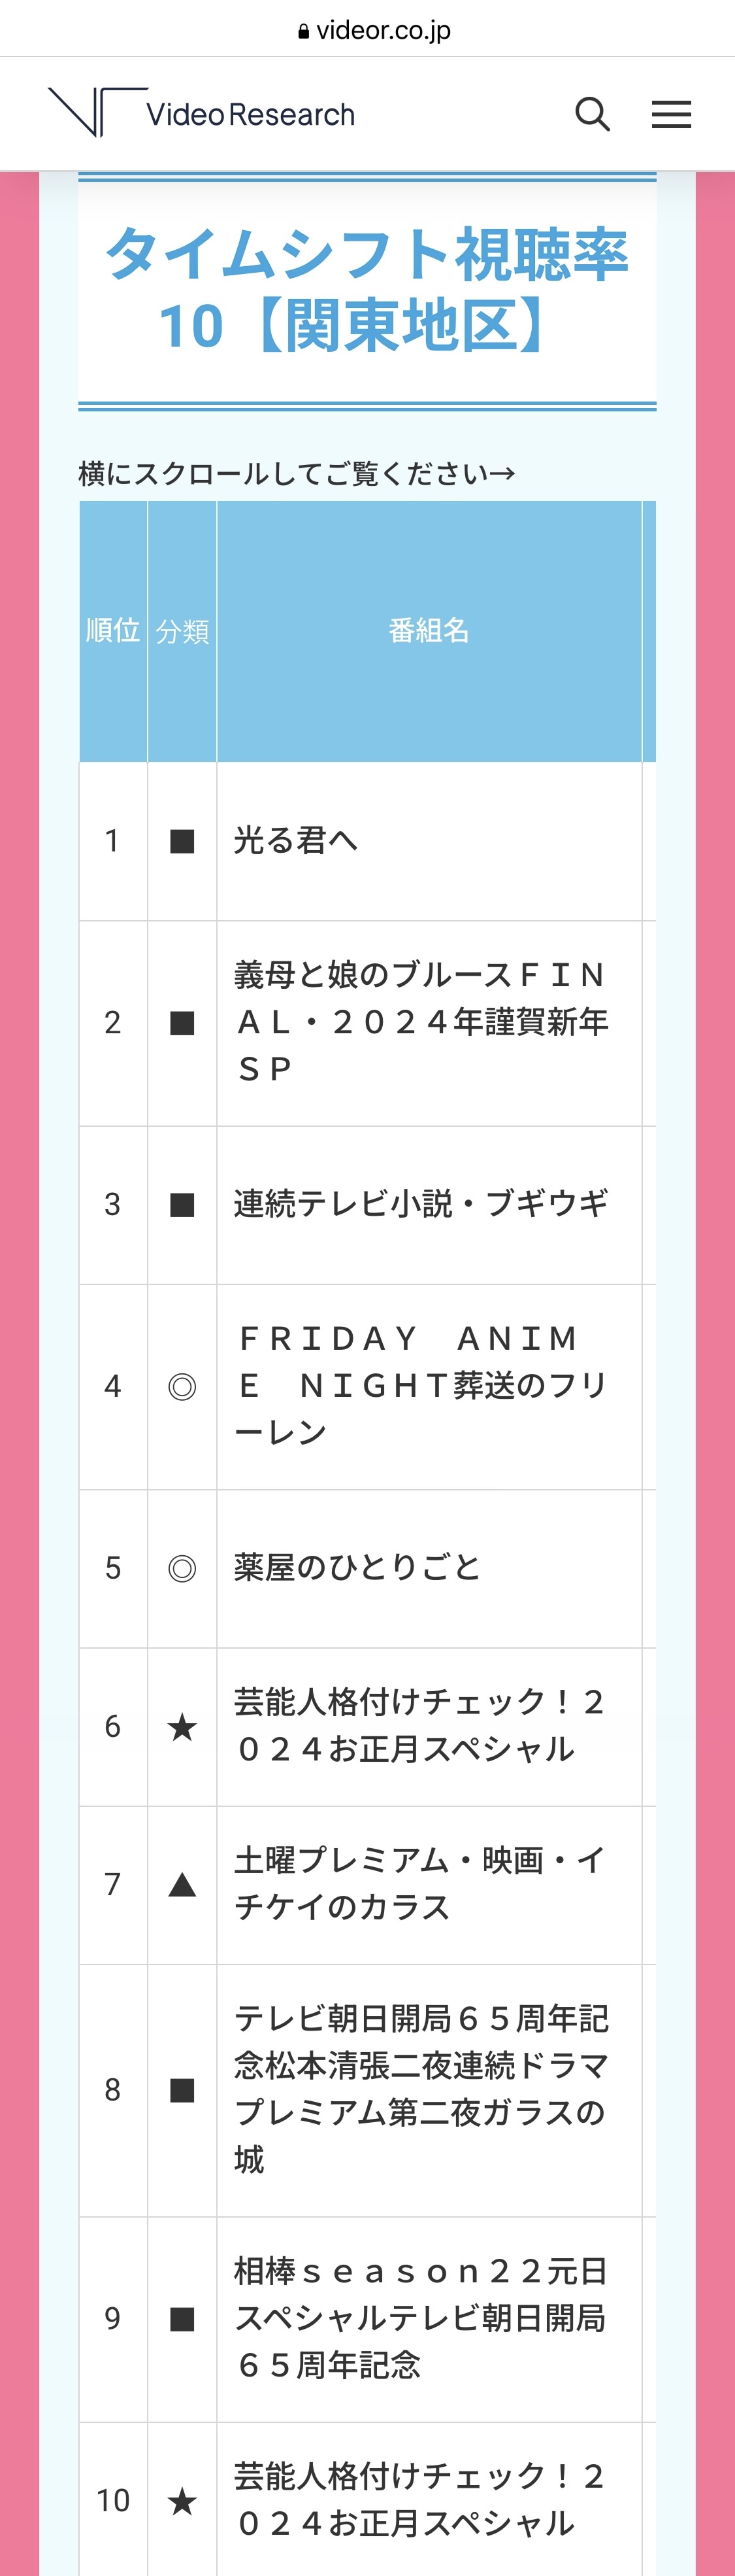
Task: Open the hamburger menu
Action: [671, 115]
